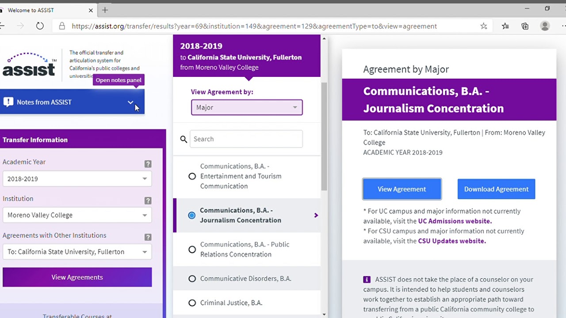The image size is (566, 318).
Task: Open the UC Admissions website link
Action: [x=455, y=221]
